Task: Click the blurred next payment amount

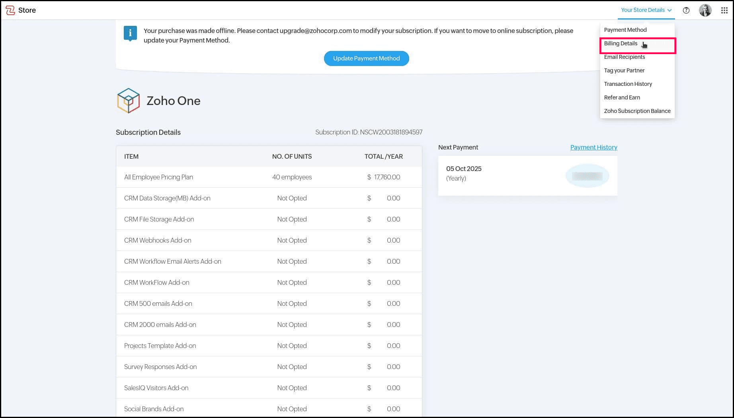Action: click(587, 176)
